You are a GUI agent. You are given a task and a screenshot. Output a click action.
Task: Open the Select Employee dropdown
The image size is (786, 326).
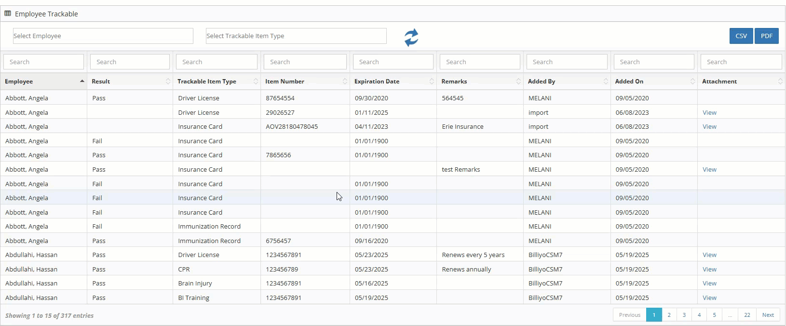tap(103, 36)
